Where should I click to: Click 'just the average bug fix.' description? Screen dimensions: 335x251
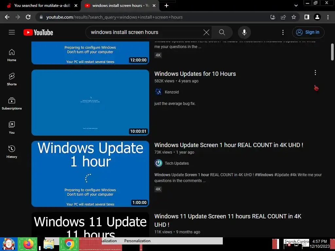(x=175, y=104)
